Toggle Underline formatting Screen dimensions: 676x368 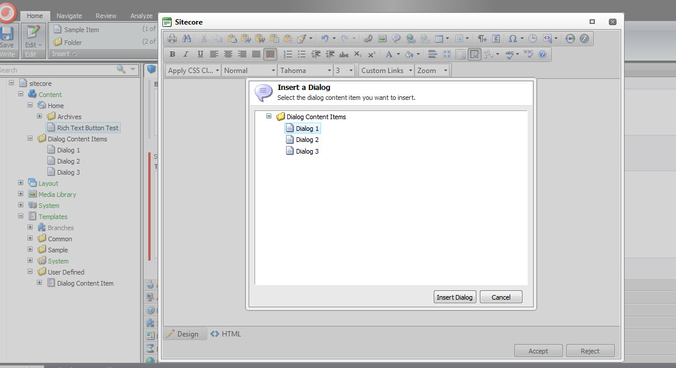pos(200,54)
